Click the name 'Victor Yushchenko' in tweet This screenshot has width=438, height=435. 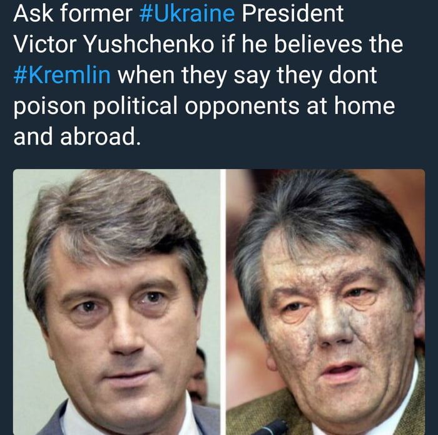click(x=114, y=44)
